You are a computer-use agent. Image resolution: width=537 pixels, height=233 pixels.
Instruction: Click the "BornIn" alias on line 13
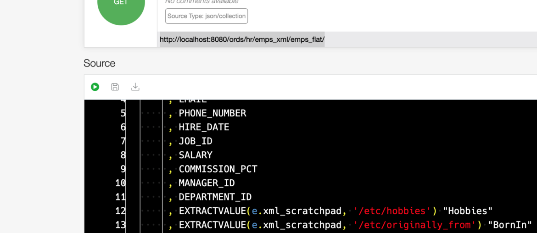click(509, 225)
